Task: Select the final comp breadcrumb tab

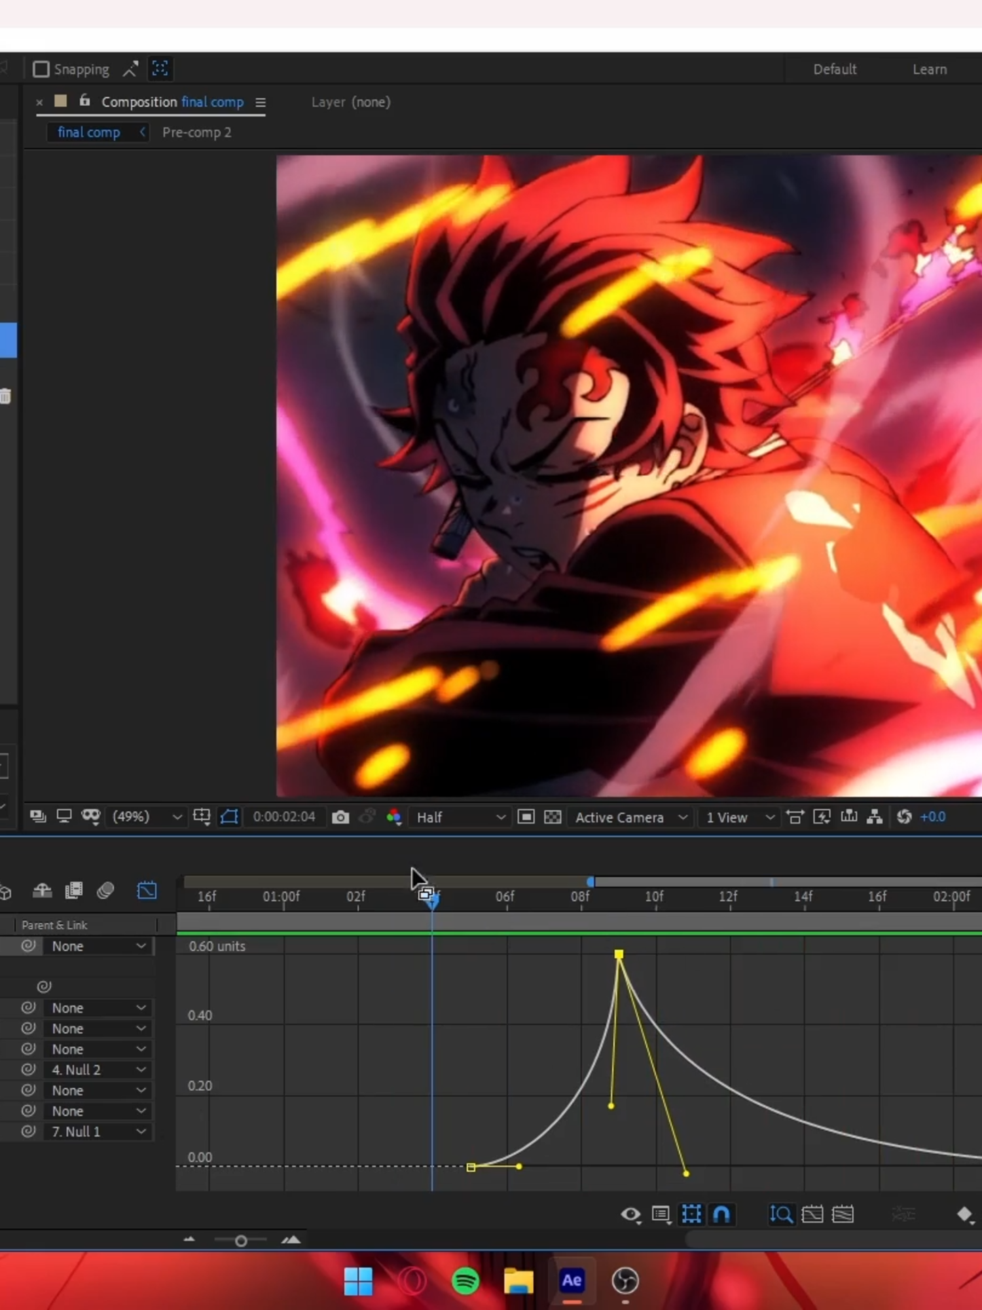Action: [89, 132]
